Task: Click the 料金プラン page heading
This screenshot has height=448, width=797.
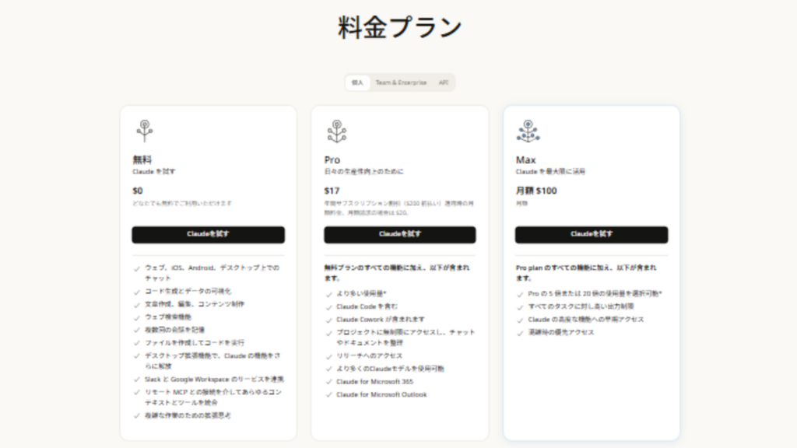Action: [399, 27]
